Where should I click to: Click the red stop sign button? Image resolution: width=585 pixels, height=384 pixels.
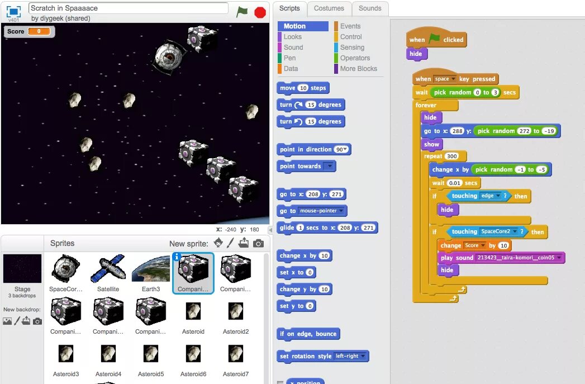(260, 12)
